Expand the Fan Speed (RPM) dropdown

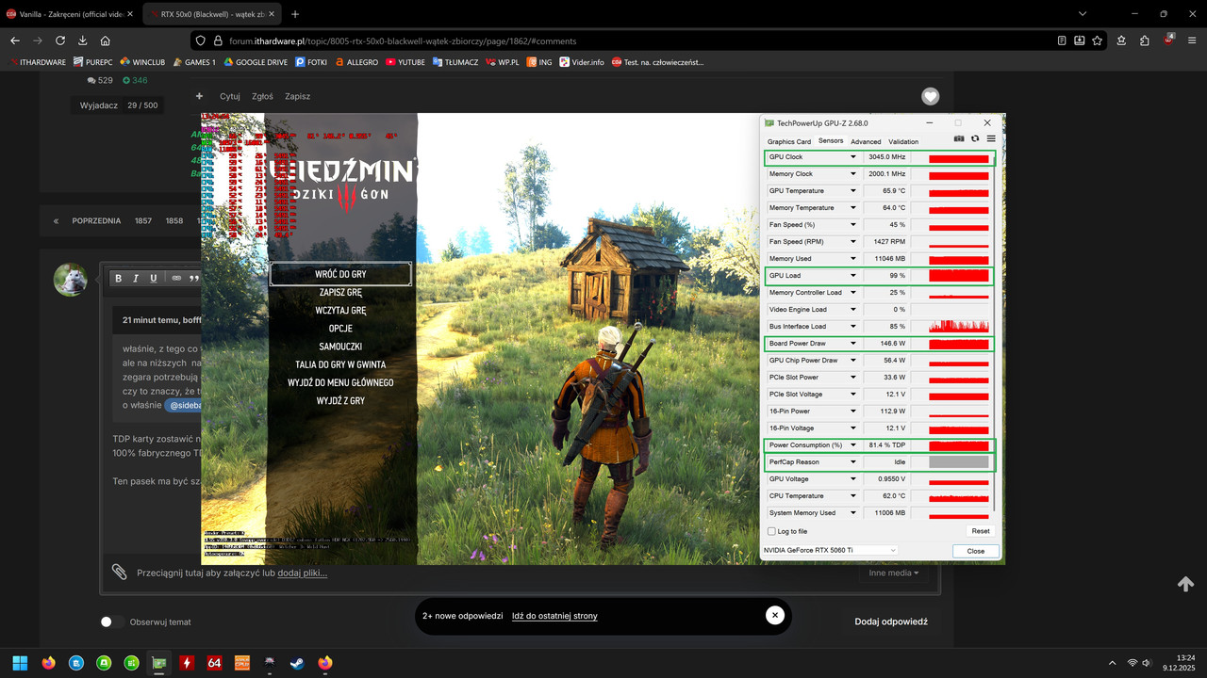tap(853, 242)
